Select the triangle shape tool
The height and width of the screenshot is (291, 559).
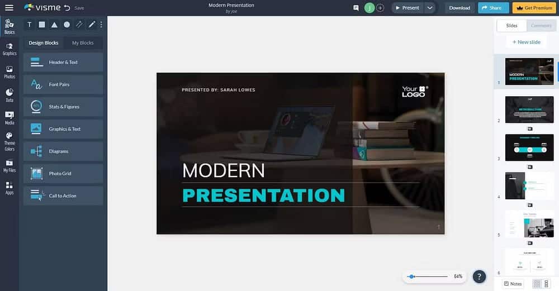point(54,25)
